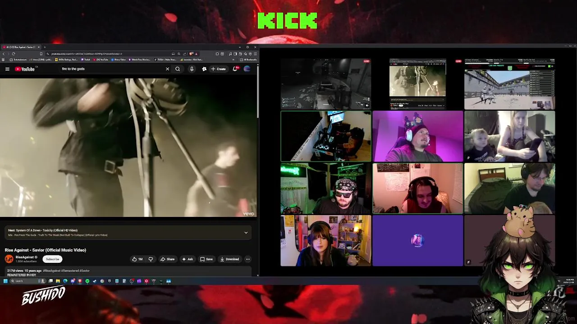Share the Savior video
This screenshot has width=577, height=324.
168,259
